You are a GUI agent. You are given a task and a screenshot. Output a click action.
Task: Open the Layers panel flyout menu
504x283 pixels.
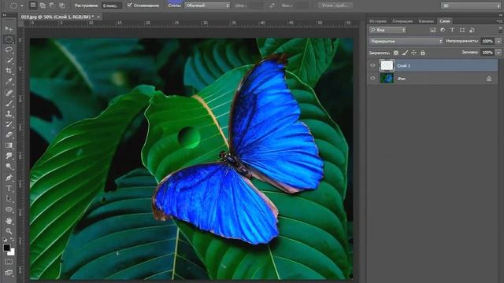[498, 21]
